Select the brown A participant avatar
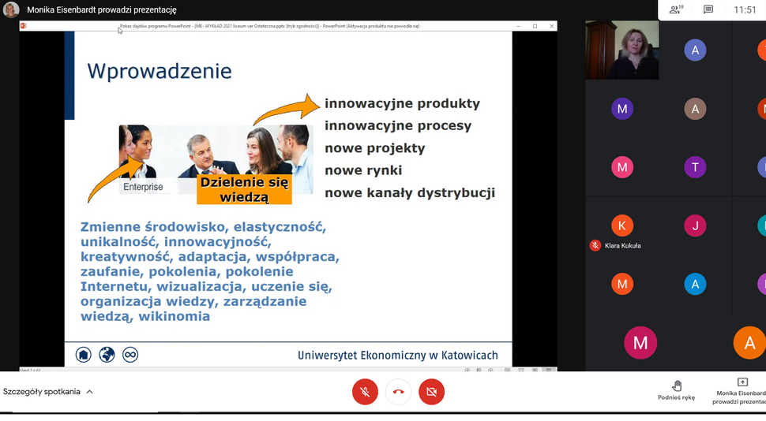Screen dimensions: 766x421 695,108
